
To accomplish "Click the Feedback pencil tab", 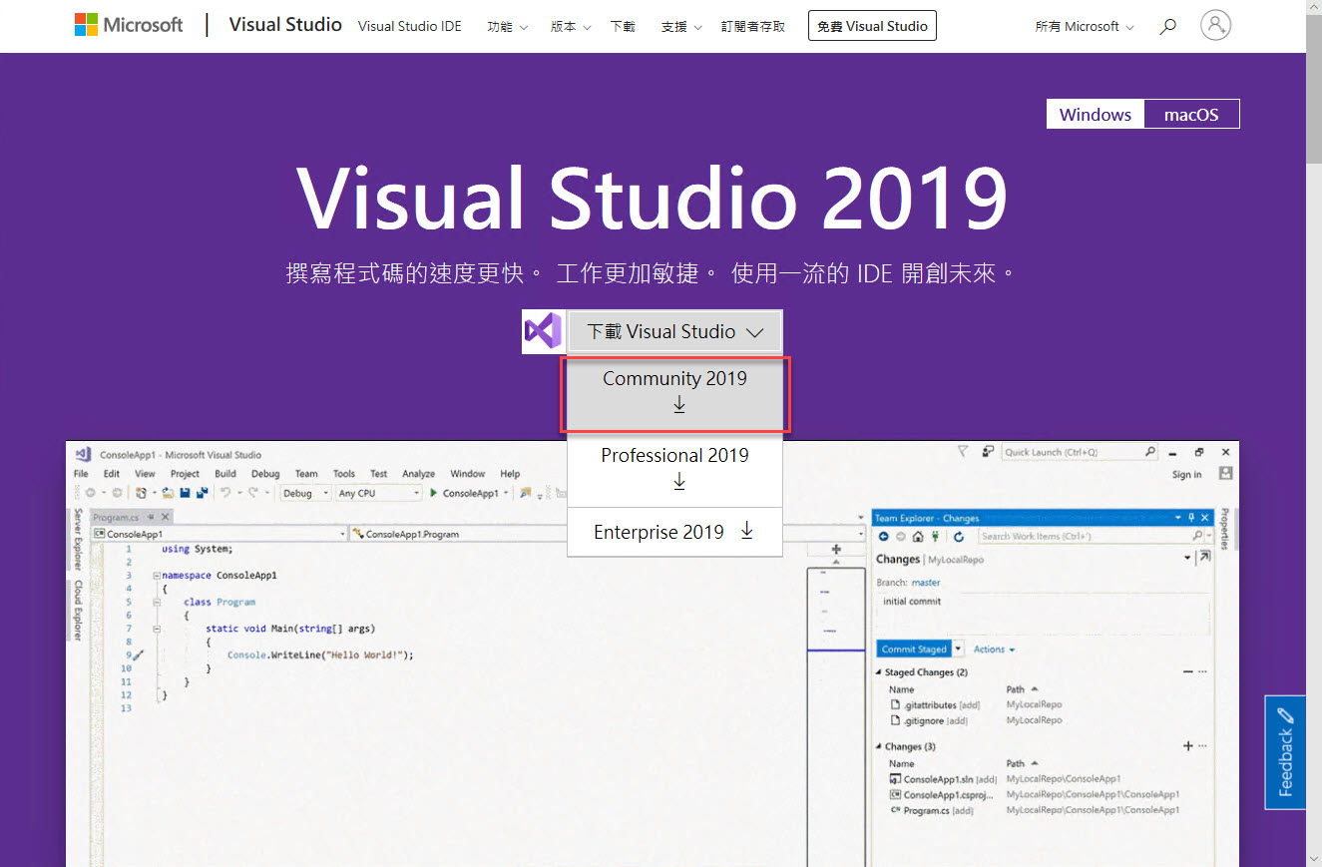I will tap(1285, 752).
